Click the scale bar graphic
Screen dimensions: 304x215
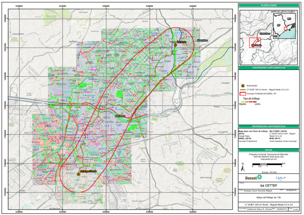click(x=267, y=164)
